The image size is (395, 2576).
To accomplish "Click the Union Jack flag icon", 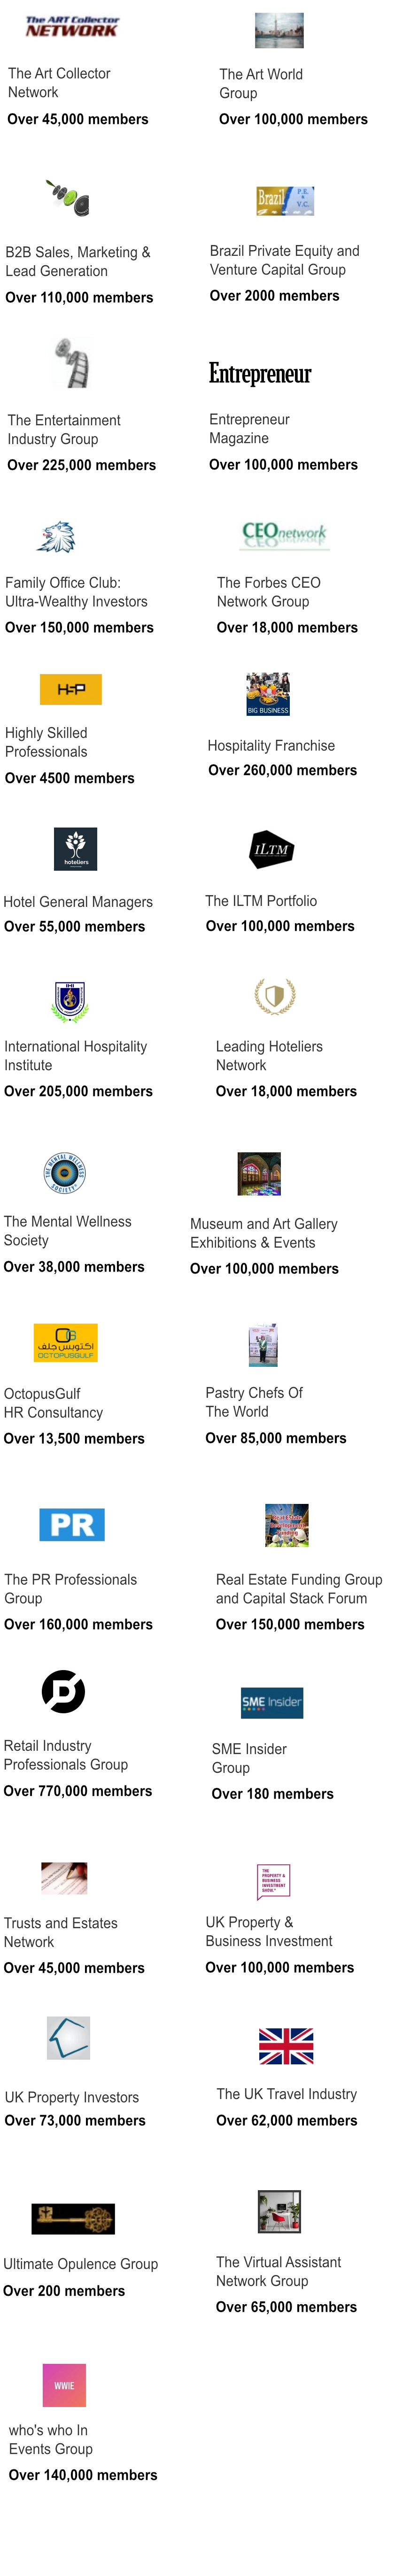I will [286, 2046].
